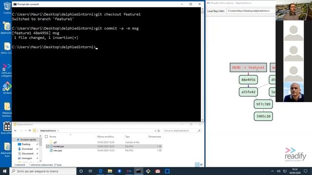Switch Explorer to details view icon

point(197,164)
